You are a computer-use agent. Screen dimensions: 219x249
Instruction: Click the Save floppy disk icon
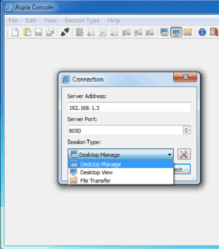pyautogui.click(x=38, y=32)
